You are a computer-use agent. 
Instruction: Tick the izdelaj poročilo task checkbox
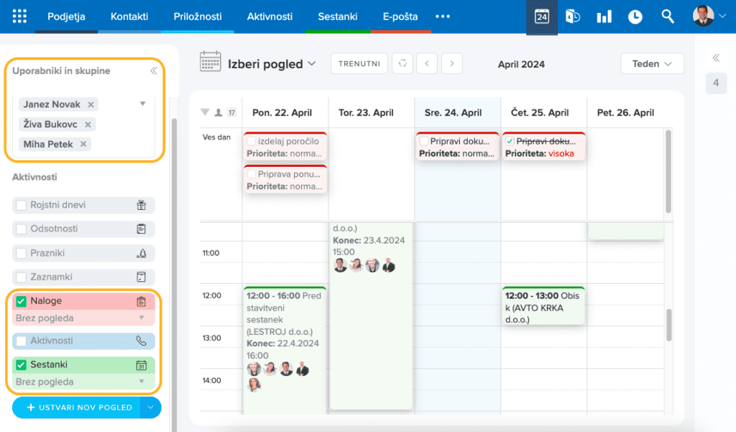252,142
